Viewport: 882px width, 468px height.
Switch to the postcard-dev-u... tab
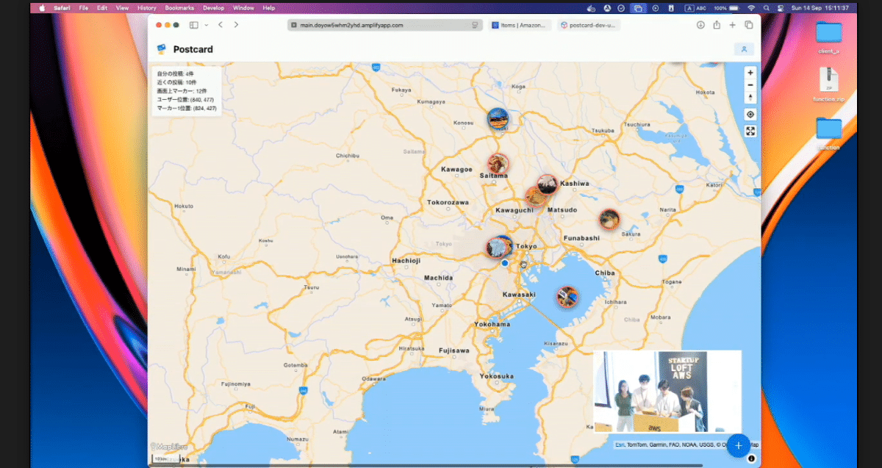click(589, 25)
